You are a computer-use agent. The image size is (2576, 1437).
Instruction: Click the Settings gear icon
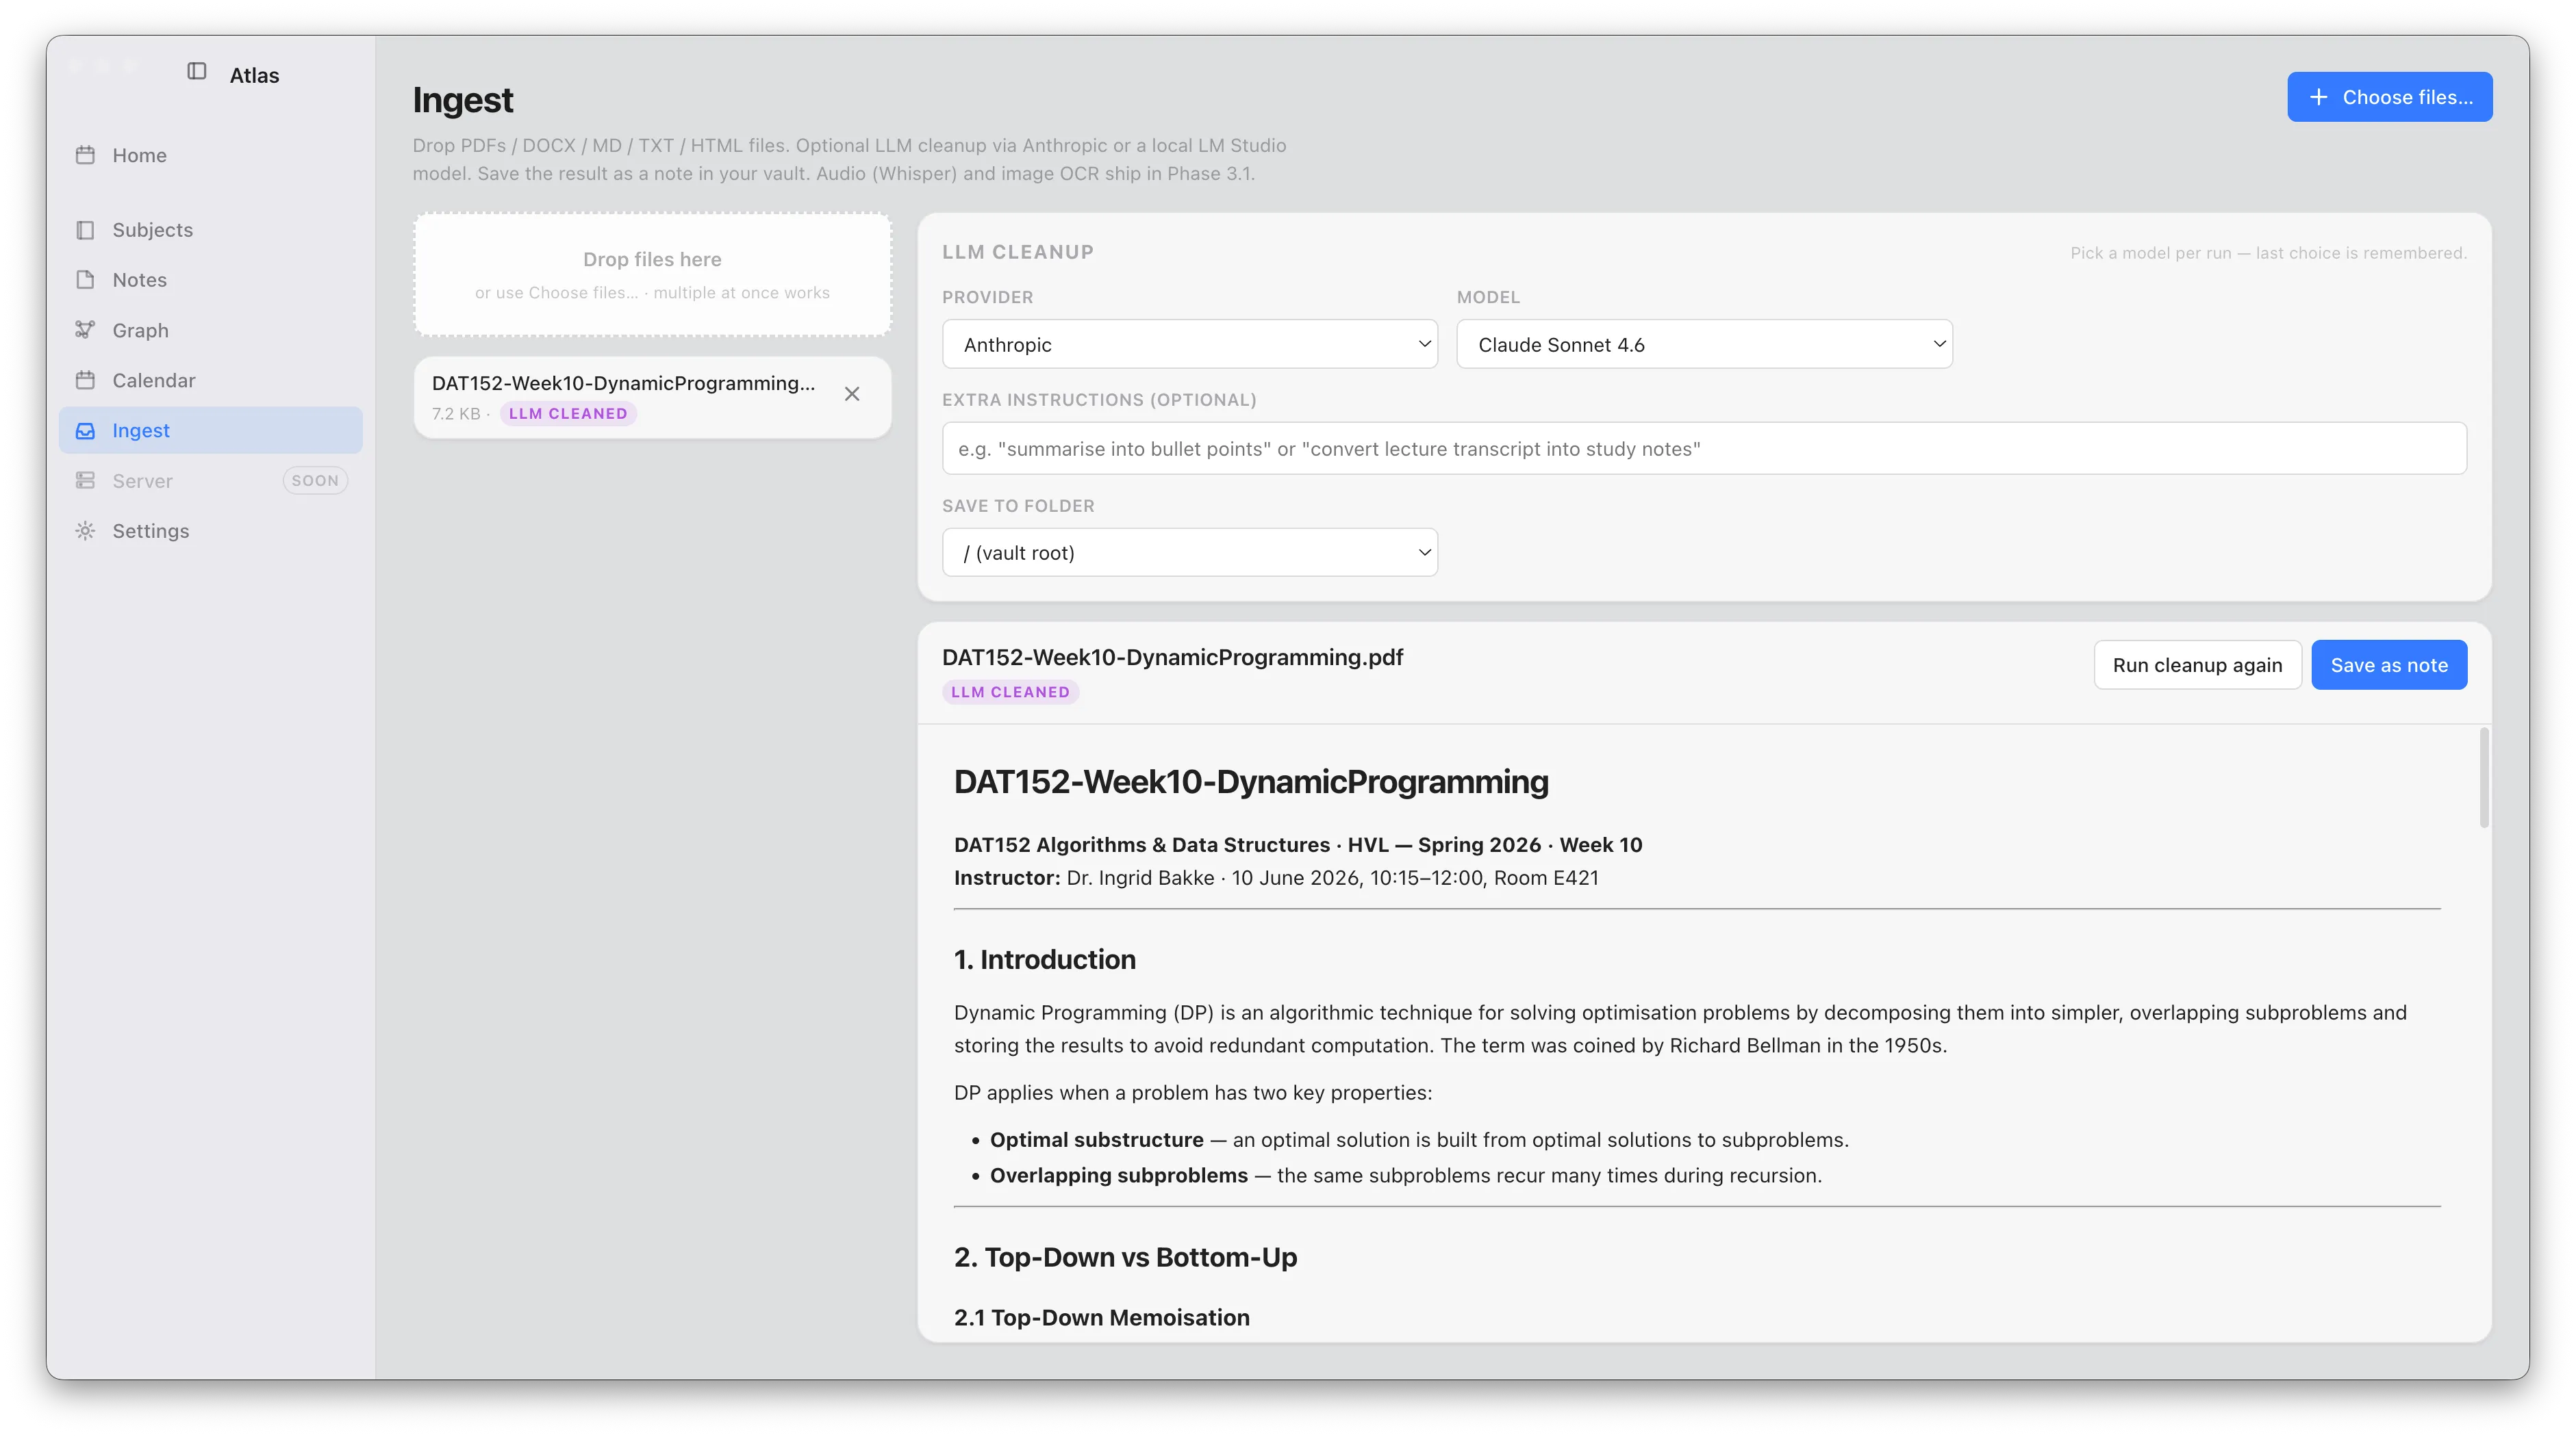(85, 530)
